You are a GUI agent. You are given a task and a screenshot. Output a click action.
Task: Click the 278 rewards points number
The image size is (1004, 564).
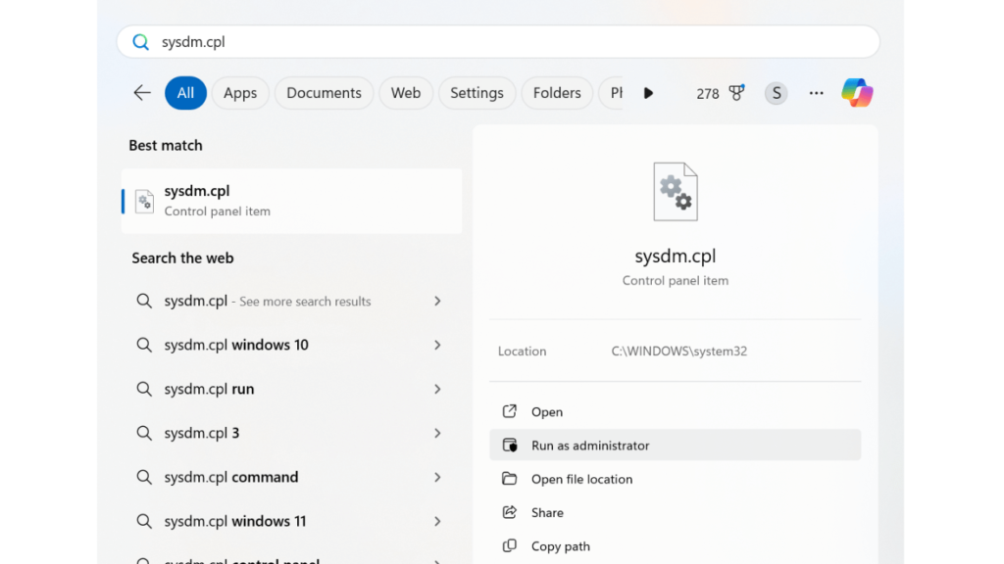pos(708,94)
